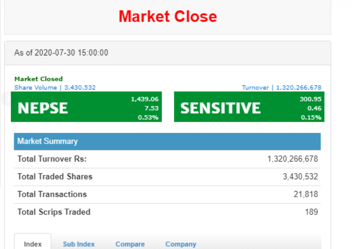Click the Market Close heading
This screenshot has height=249, width=352.
pyautogui.click(x=168, y=16)
